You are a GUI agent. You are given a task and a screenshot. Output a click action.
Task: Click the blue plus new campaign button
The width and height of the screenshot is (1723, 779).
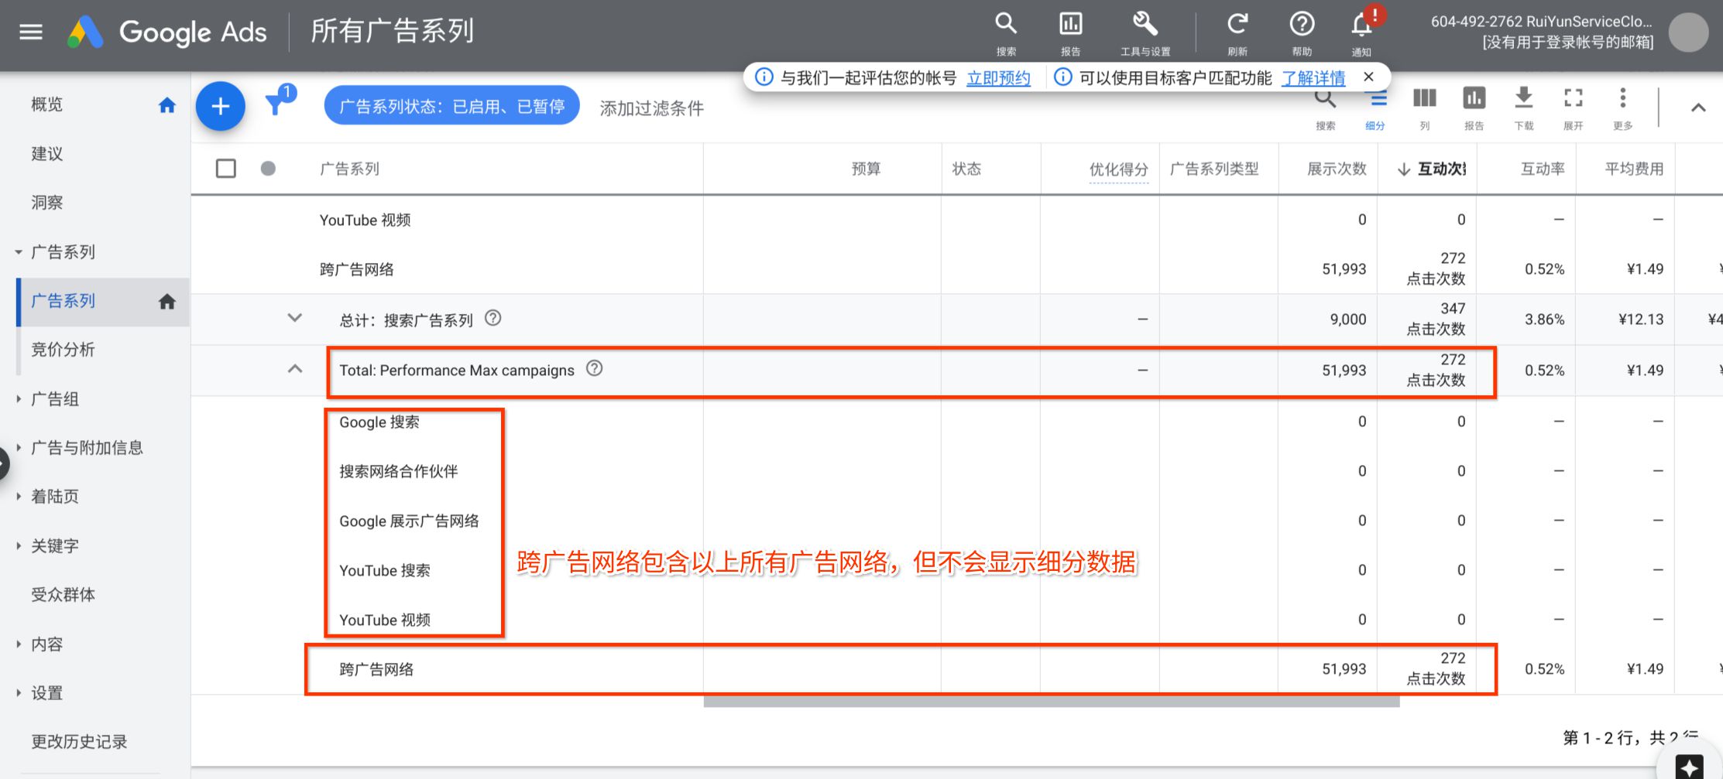(x=221, y=106)
